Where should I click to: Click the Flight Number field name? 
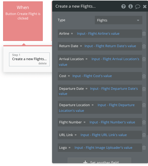pyautogui.click(x=70, y=122)
